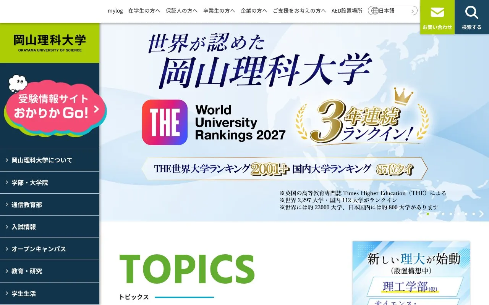Open the 保証人の方へ link
The width and height of the screenshot is (489, 305).
(182, 11)
